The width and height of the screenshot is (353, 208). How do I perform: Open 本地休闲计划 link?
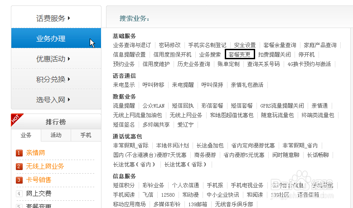pos(173,146)
